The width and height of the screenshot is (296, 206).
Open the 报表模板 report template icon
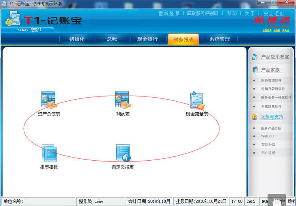[x=49, y=153]
